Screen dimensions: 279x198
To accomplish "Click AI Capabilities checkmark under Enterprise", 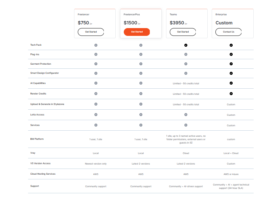I will (x=231, y=83).
